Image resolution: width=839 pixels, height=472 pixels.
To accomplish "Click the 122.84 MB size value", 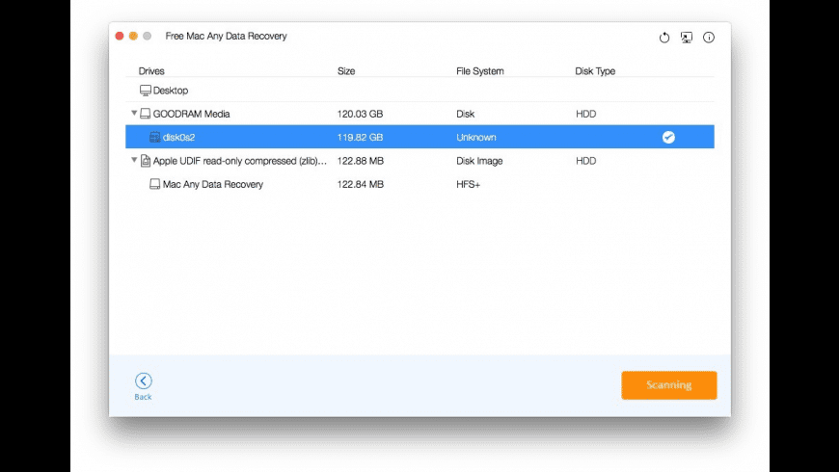I will (360, 184).
